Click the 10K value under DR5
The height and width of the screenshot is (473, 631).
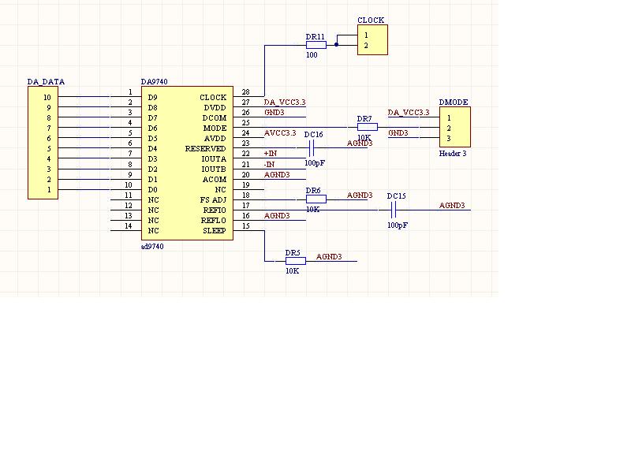pyautogui.click(x=292, y=271)
